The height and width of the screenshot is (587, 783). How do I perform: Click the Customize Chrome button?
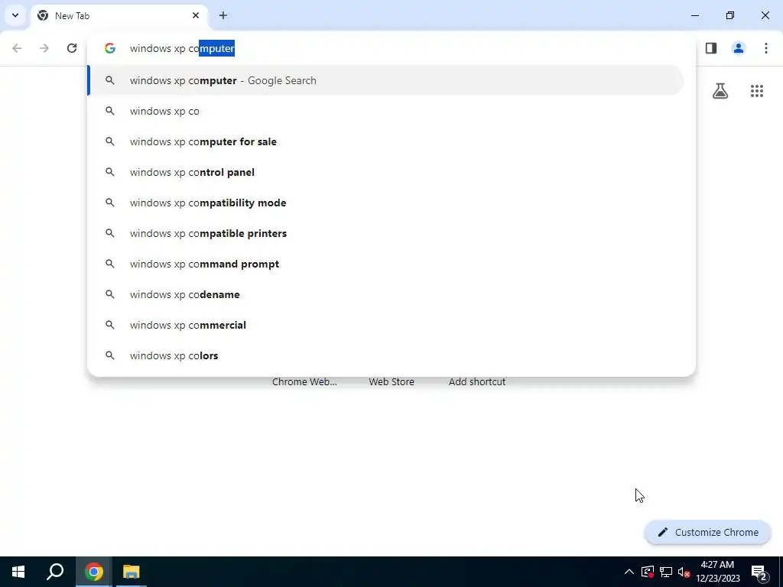[707, 532]
